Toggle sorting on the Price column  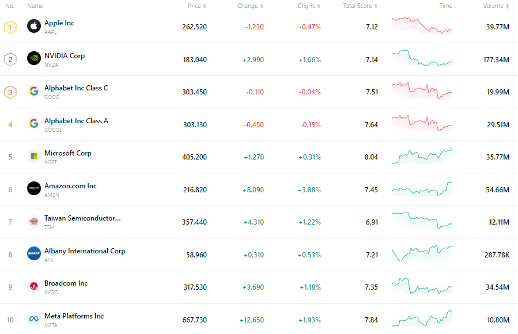(205, 6)
